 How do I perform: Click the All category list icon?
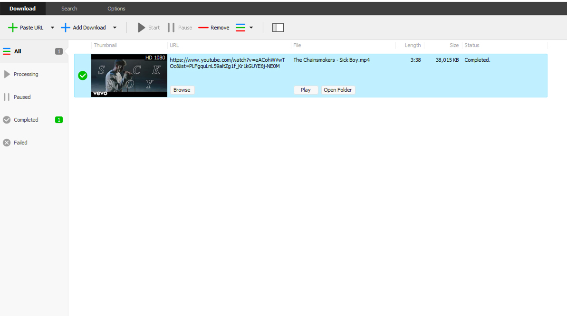click(7, 51)
